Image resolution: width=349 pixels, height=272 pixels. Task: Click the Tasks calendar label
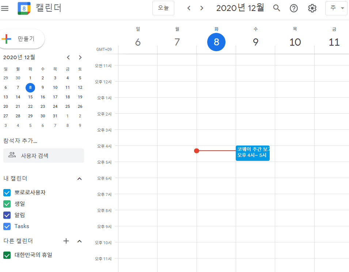pos(22,226)
